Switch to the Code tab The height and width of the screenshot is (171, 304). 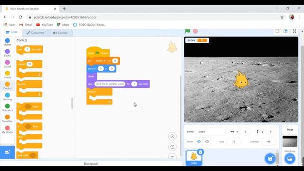click(x=11, y=32)
